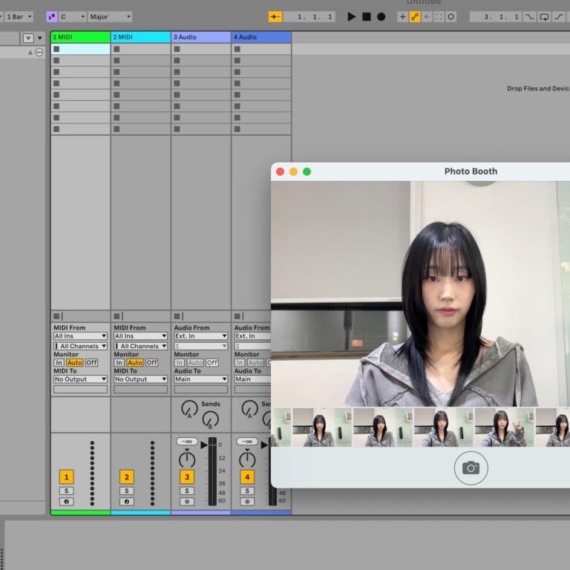Arm track 3 Audio for recording
Viewport: 570px width, 570px height.
(x=187, y=502)
